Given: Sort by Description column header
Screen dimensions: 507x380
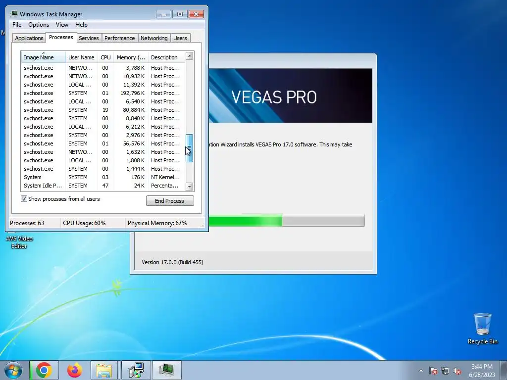Looking at the screenshot, I should pyautogui.click(x=166, y=57).
